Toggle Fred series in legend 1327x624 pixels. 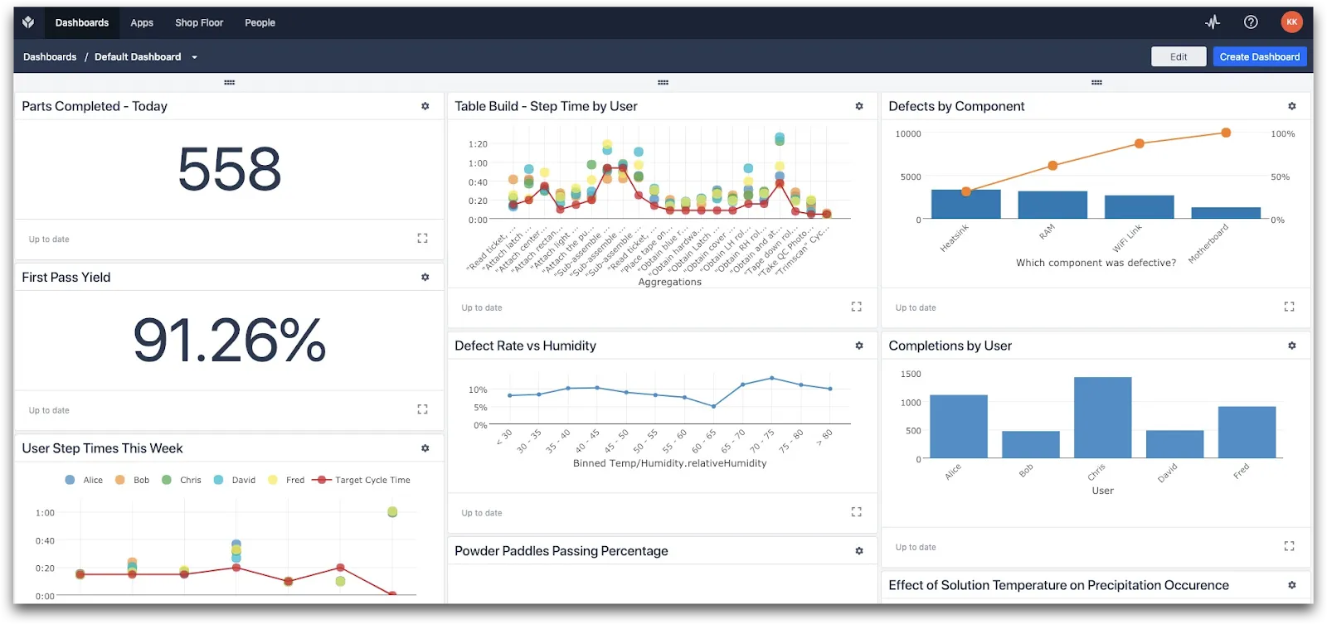pos(286,480)
